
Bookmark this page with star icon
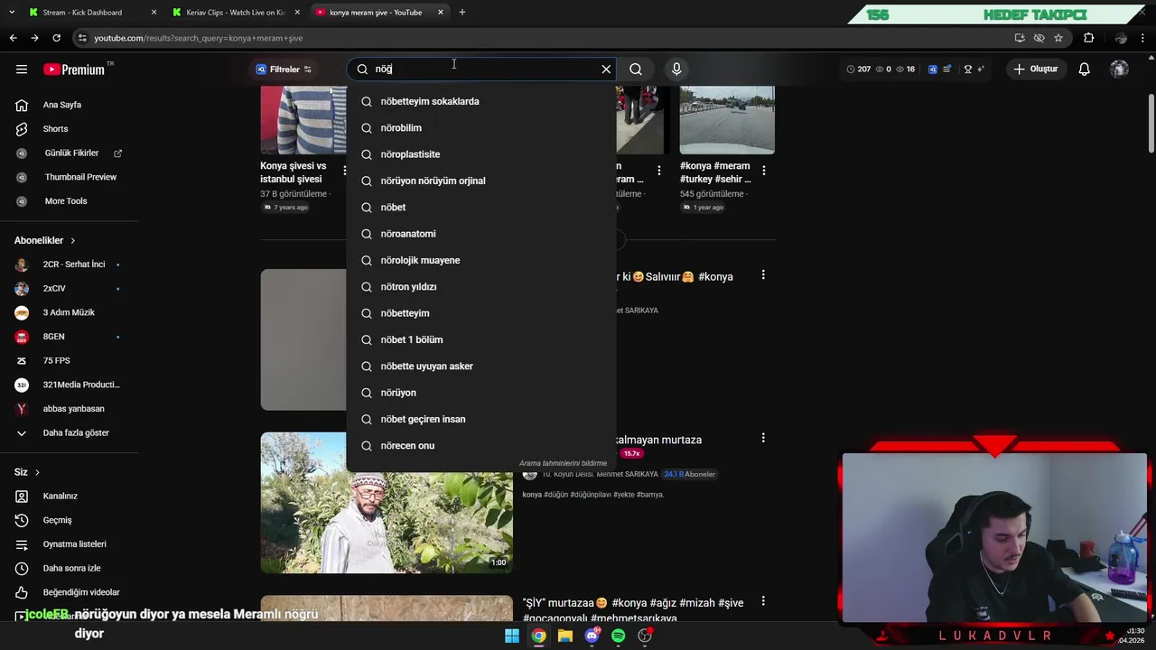[x=1058, y=38]
